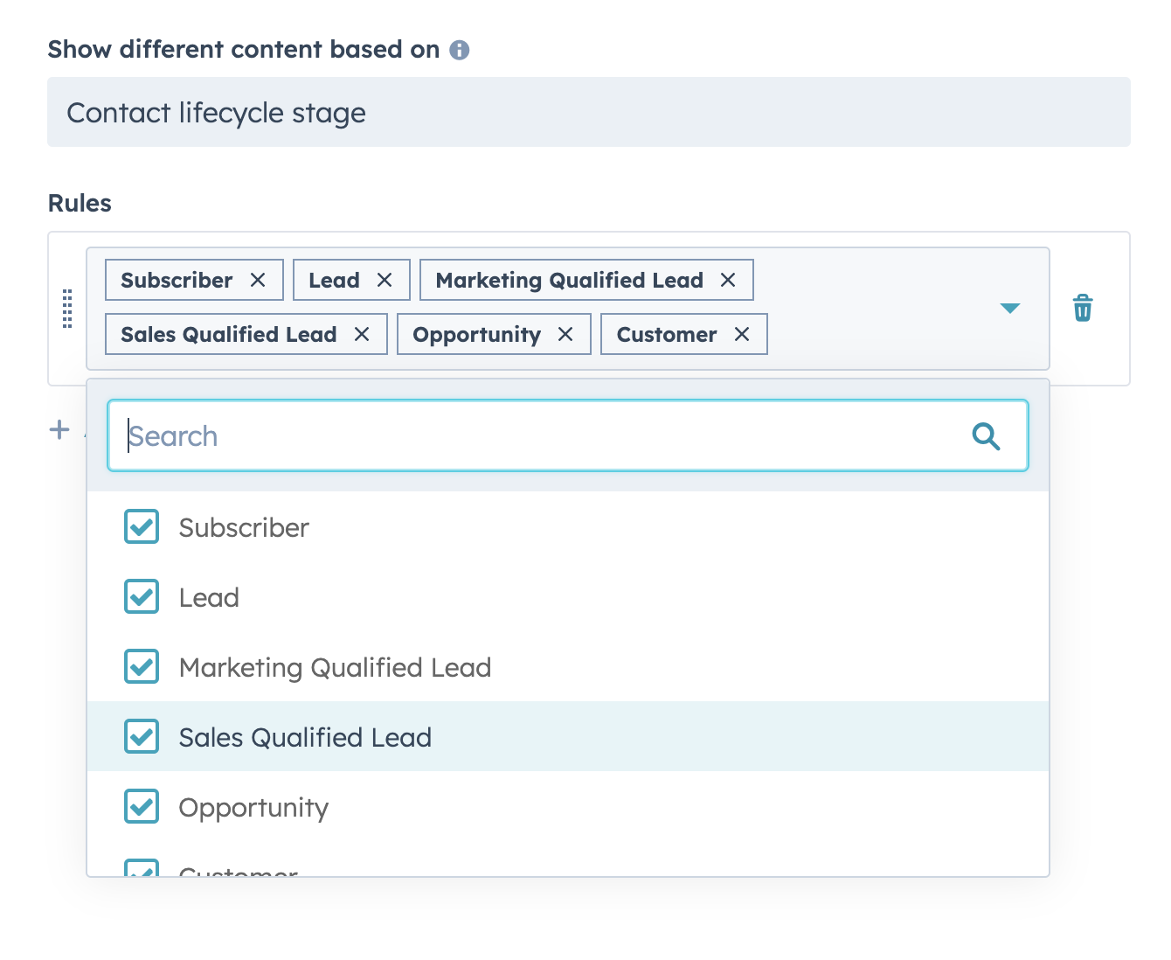Open the "Contact lifecycle stage" selector
This screenshot has height=960, width=1171.
point(587,112)
